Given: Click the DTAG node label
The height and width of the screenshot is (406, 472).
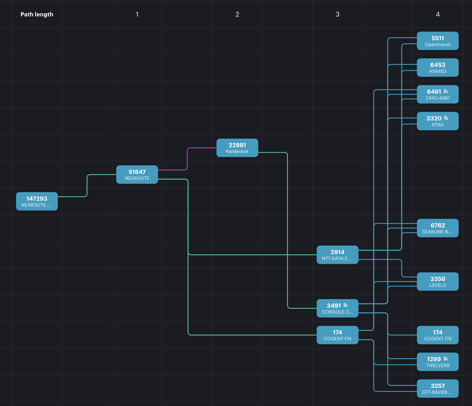Looking at the screenshot, I should pyautogui.click(x=437, y=125).
